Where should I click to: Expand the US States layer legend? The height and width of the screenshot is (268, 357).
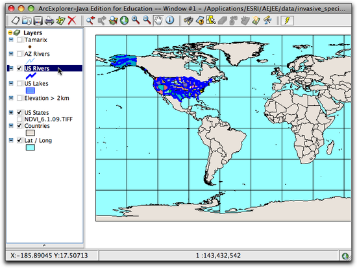11,112
